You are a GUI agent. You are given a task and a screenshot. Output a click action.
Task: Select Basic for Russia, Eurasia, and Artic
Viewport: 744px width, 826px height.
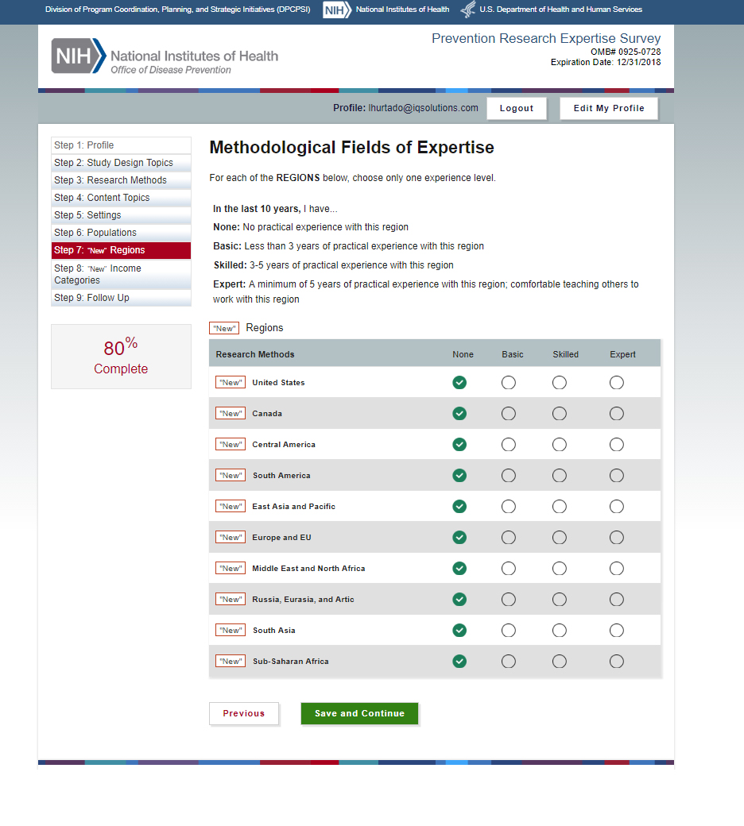[x=508, y=600]
